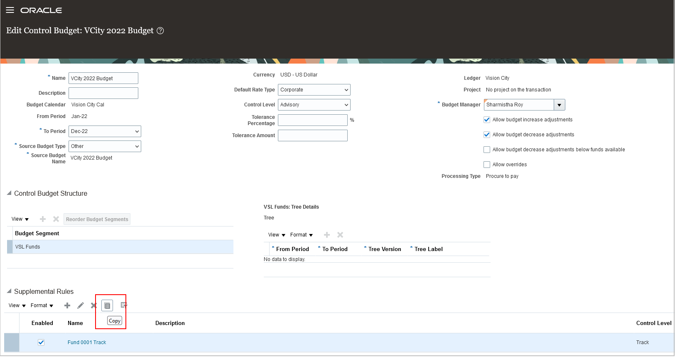Open the Source Budget Type dropdown
This screenshot has width=675, height=357.
(105, 146)
